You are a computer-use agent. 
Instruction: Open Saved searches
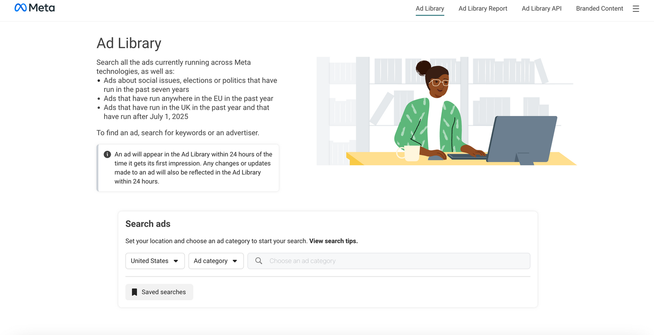[x=159, y=292]
